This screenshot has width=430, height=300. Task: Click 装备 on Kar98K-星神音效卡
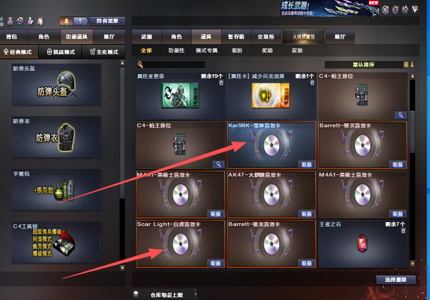(x=307, y=165)
